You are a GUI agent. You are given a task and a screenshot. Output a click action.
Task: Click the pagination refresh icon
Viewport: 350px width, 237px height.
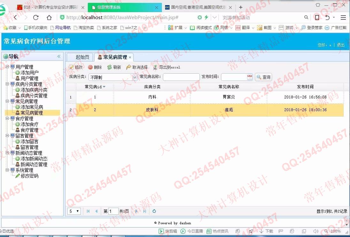pos(154,211)
